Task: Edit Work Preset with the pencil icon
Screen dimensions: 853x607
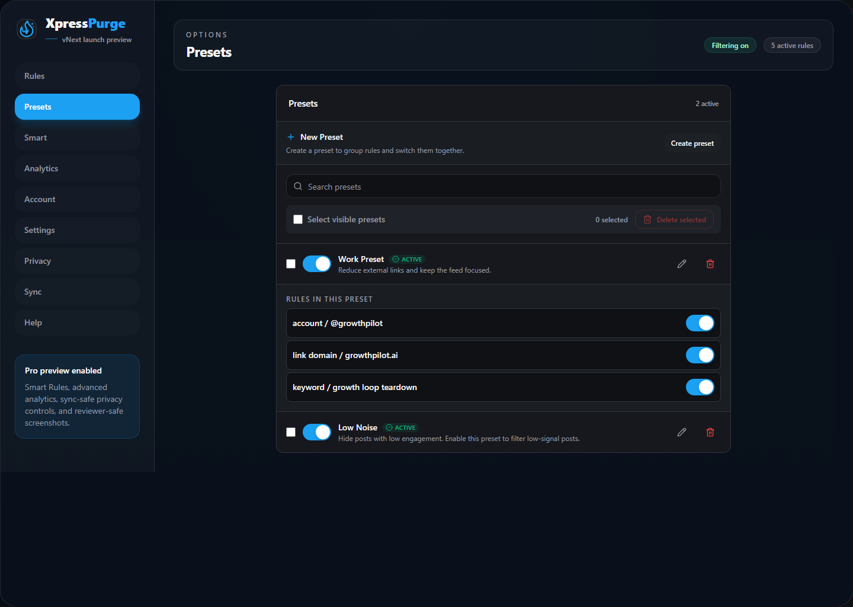Action: (x=682, y=264)
